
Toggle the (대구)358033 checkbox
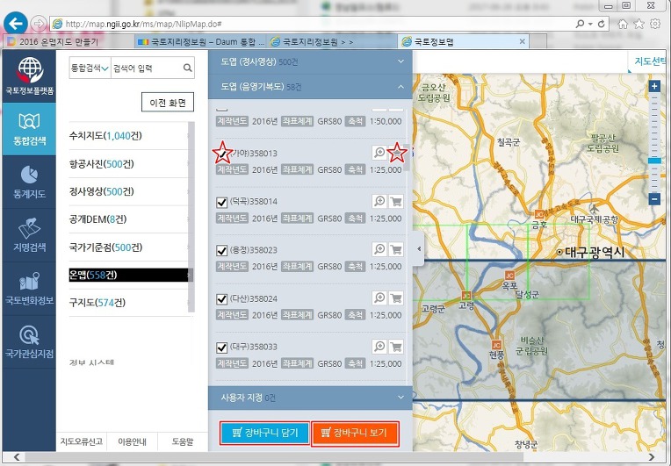coord(221,347)
